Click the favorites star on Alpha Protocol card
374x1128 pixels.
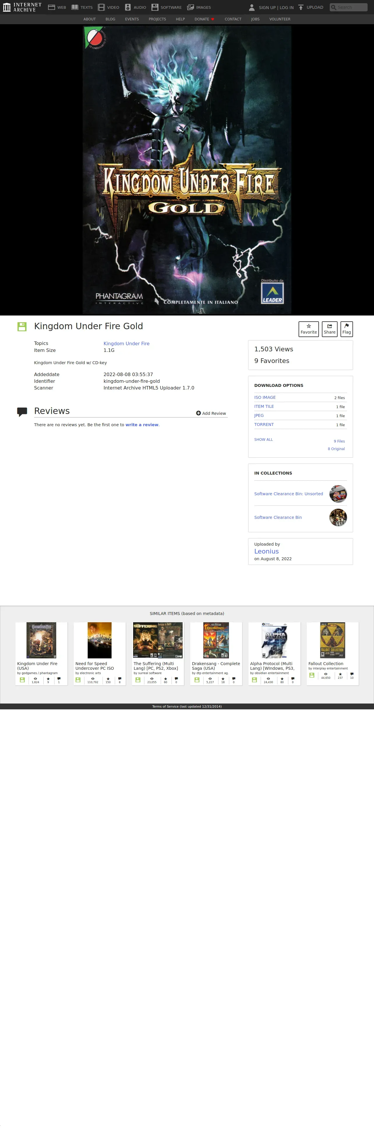tap(282, 678)
